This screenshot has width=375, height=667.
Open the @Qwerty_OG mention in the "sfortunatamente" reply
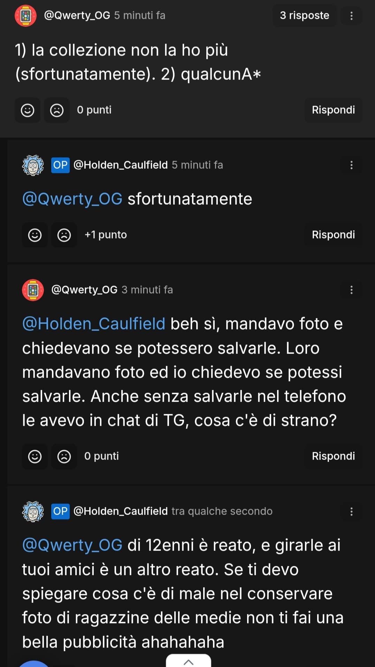[x=72, y=199]
